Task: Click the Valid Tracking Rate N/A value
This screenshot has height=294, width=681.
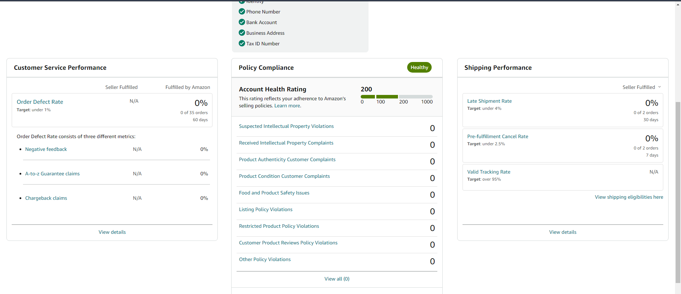Action: pyautogui.click(x=654, y=172)
